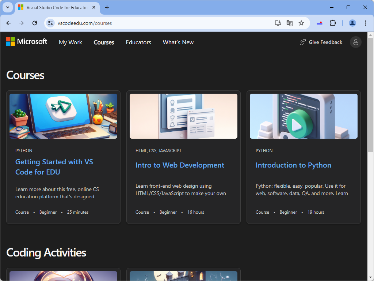
Task: Click the '16 hours' duration text
Action: 196,212
